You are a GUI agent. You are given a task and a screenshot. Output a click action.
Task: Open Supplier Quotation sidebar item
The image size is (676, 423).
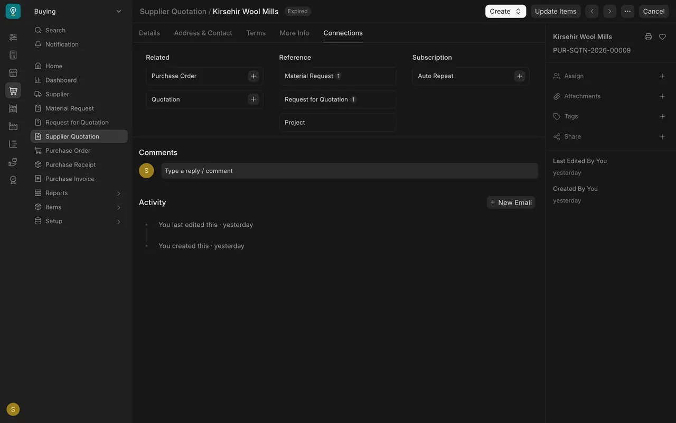point(79,136)
